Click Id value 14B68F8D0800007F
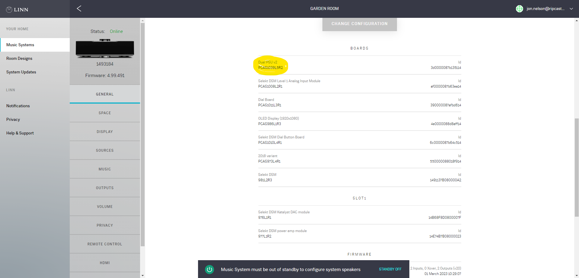This screenshot has width=579, height=278. 445,218
